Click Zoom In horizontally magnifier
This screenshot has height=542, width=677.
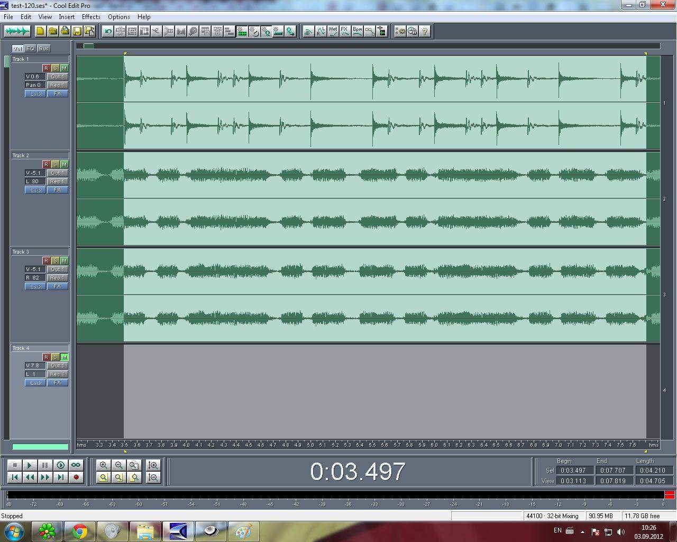[104, 465]
